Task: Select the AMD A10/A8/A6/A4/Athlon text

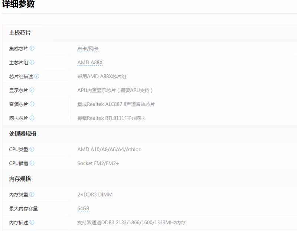Action: point(109,150)
